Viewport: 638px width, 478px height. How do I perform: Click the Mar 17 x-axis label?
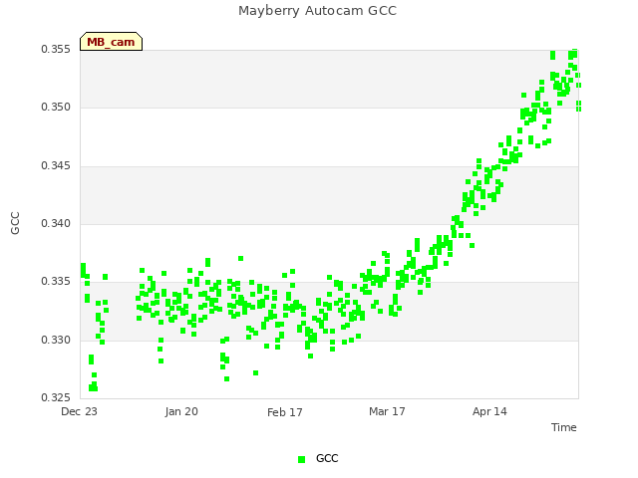tap(387, 411)
